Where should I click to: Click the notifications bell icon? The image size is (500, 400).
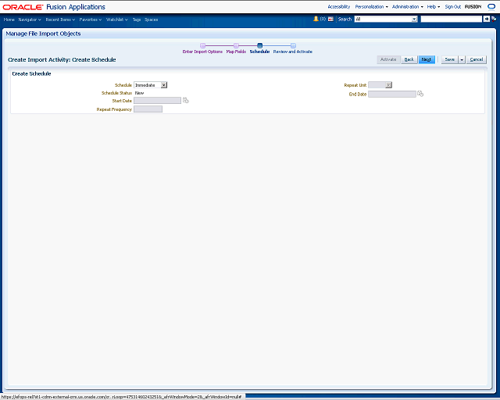click(316, 19)
